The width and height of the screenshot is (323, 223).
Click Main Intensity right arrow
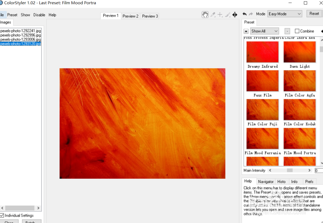[309, 170]
